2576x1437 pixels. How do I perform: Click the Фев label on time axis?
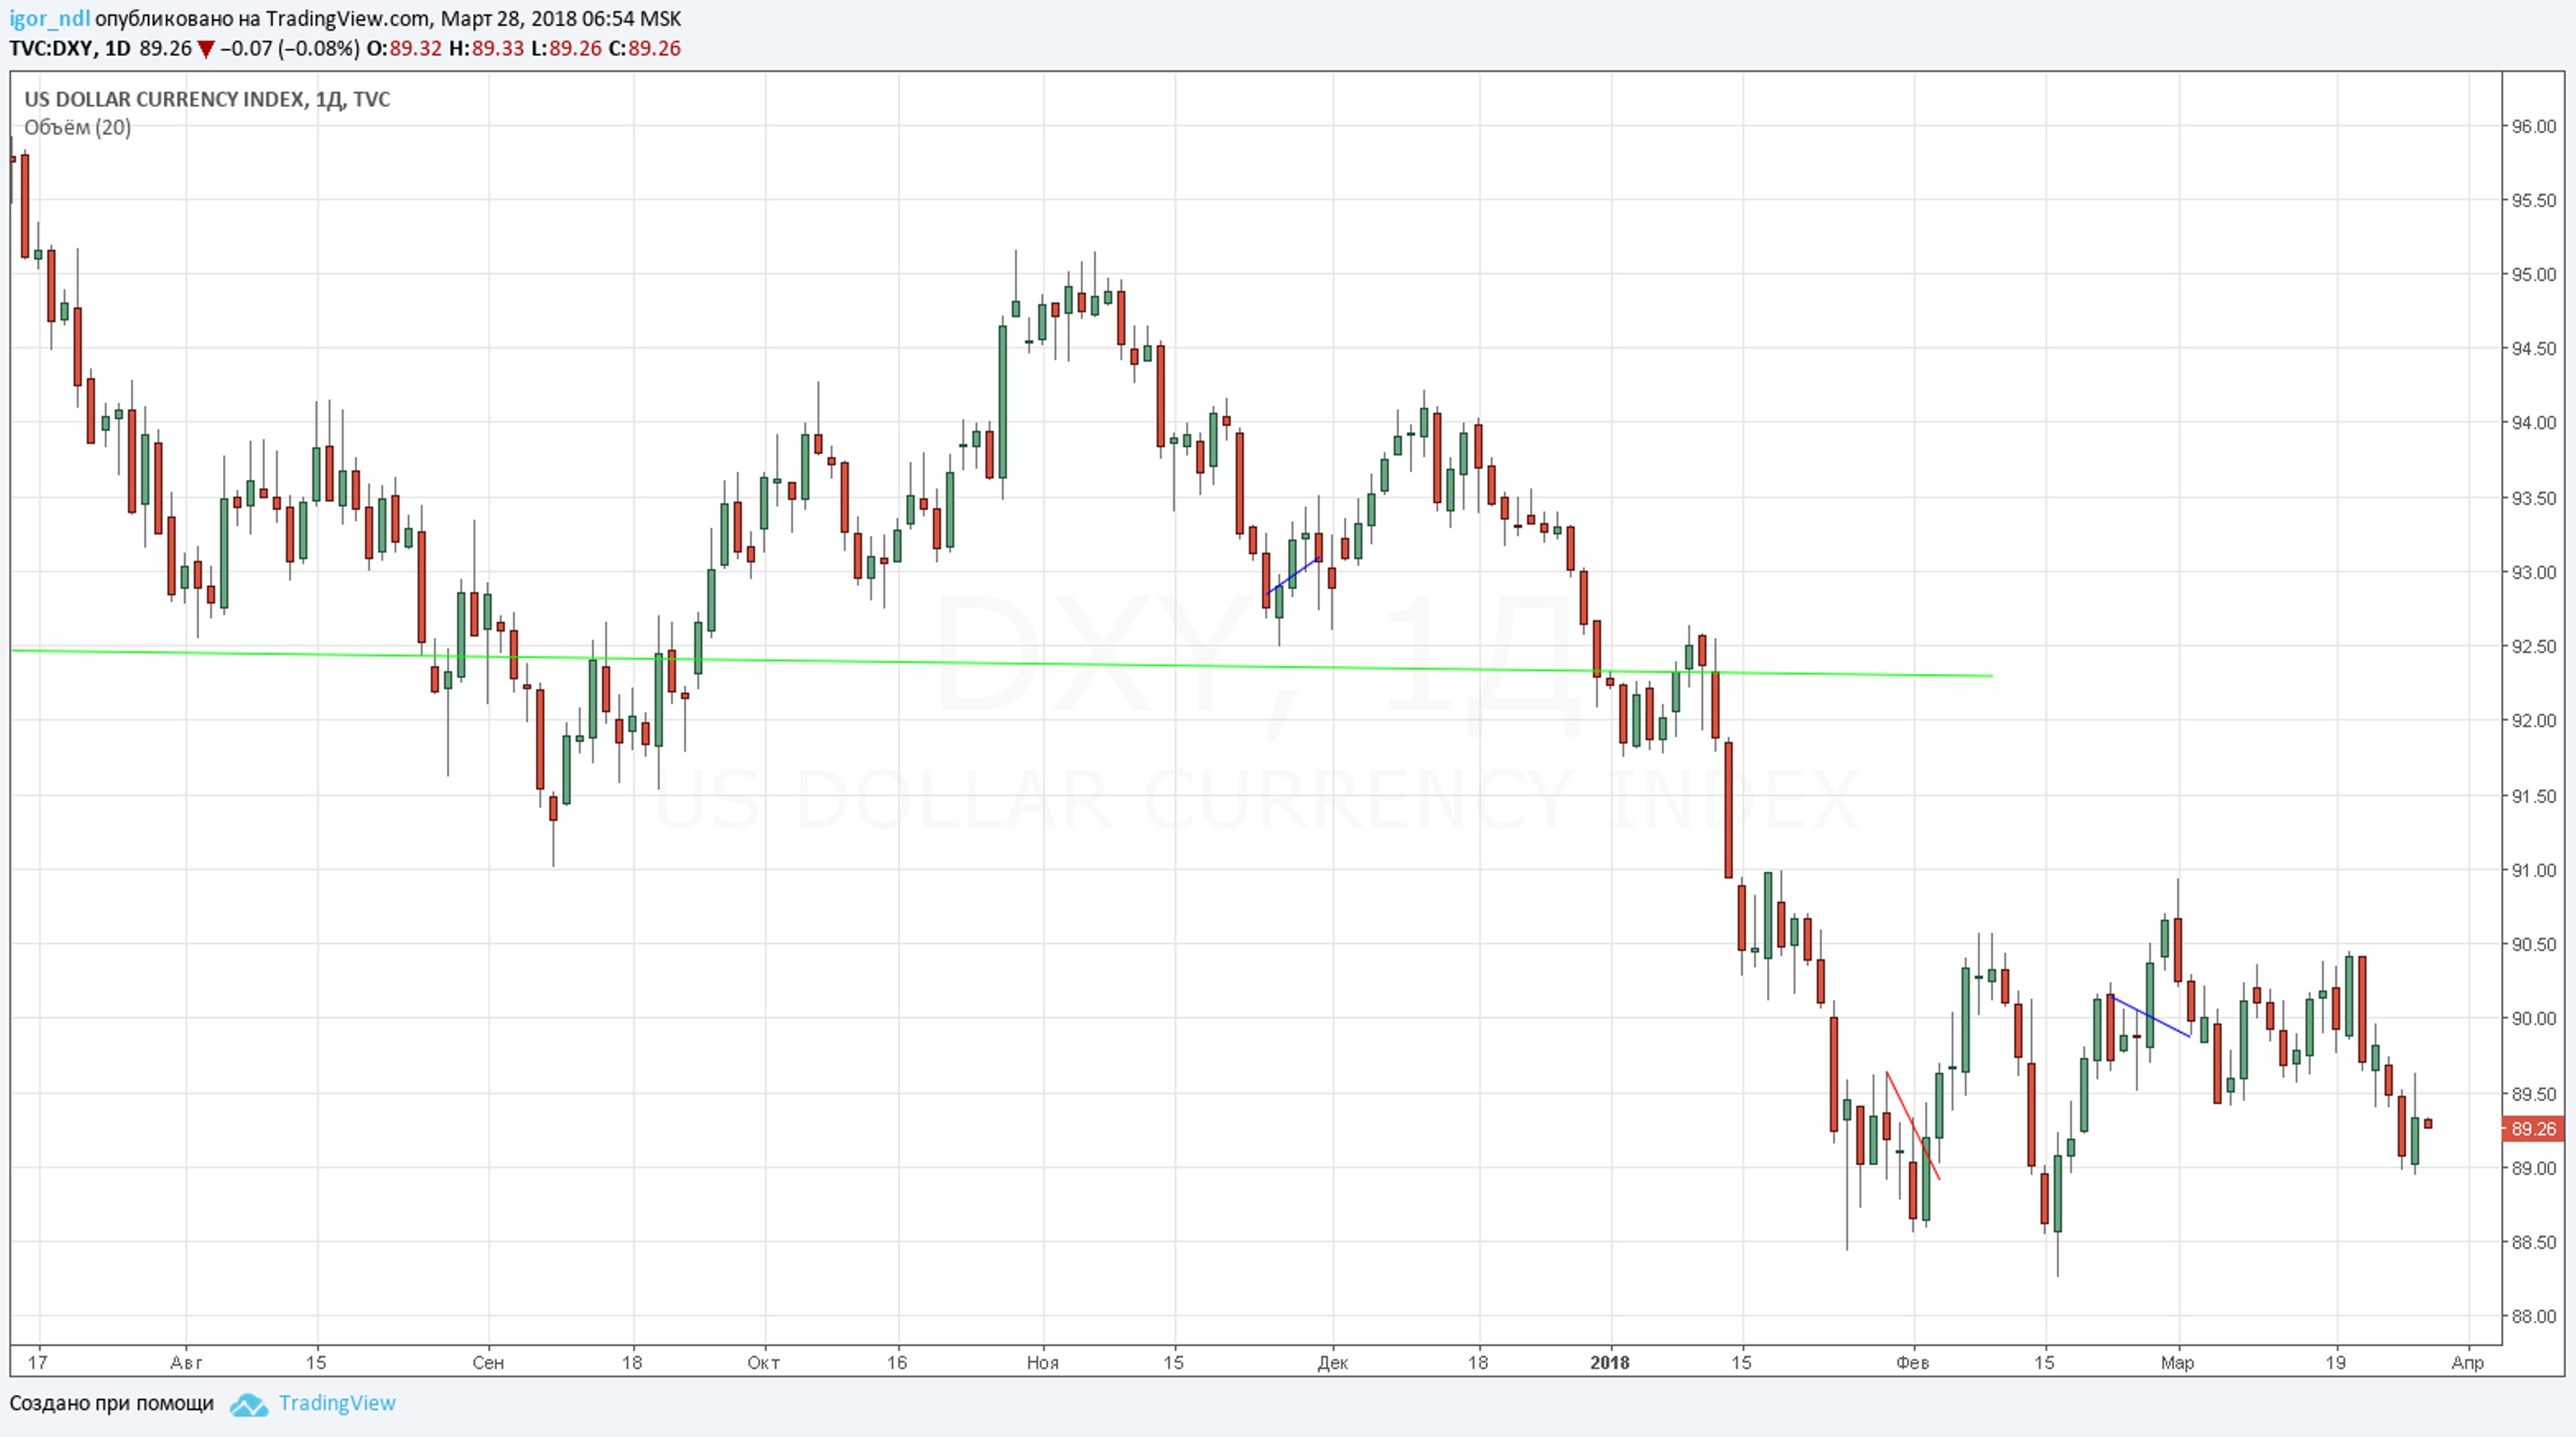(x=1912, y=1362)
